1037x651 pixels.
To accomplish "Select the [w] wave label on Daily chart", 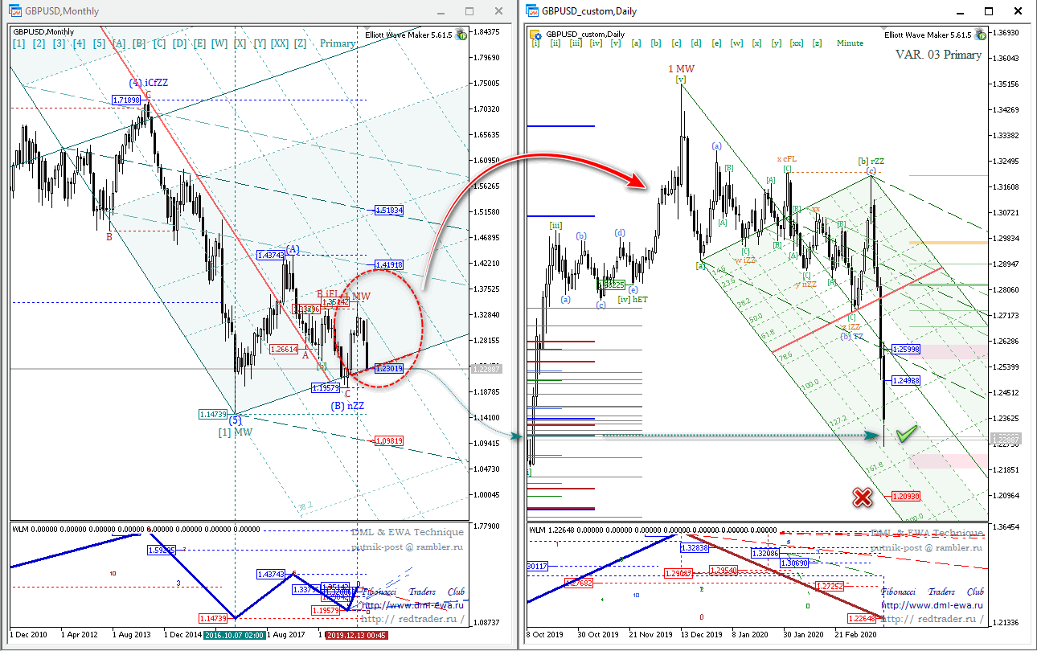I will point(736,43).
